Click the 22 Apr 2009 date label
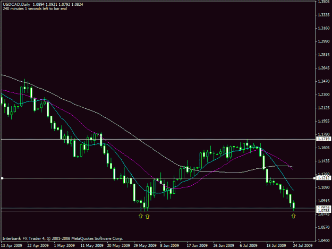The width and height of the screenshot is (332, 249). point(38,245)
